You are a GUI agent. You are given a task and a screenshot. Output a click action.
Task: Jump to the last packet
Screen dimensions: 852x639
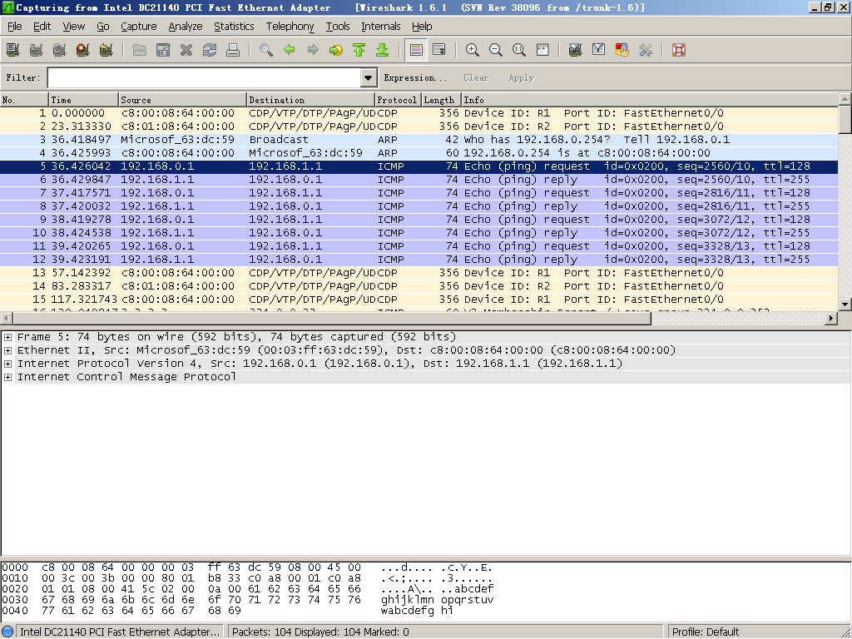coord(383,50)
